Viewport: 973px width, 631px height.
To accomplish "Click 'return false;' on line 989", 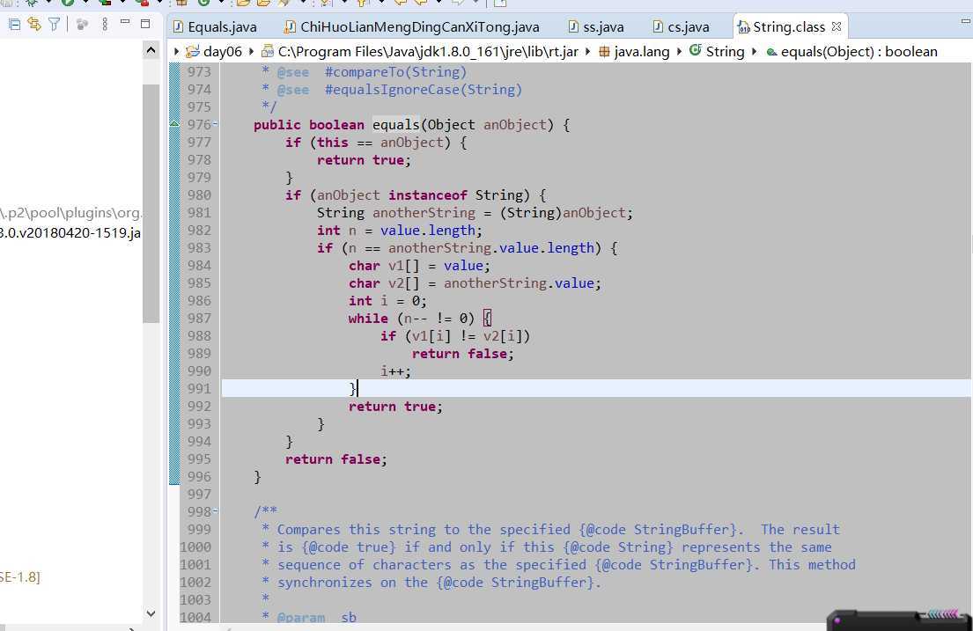I will (x=463, y=354).
